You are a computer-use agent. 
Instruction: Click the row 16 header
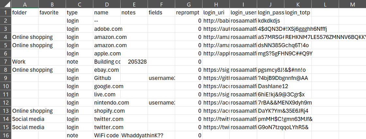(6, 135)
